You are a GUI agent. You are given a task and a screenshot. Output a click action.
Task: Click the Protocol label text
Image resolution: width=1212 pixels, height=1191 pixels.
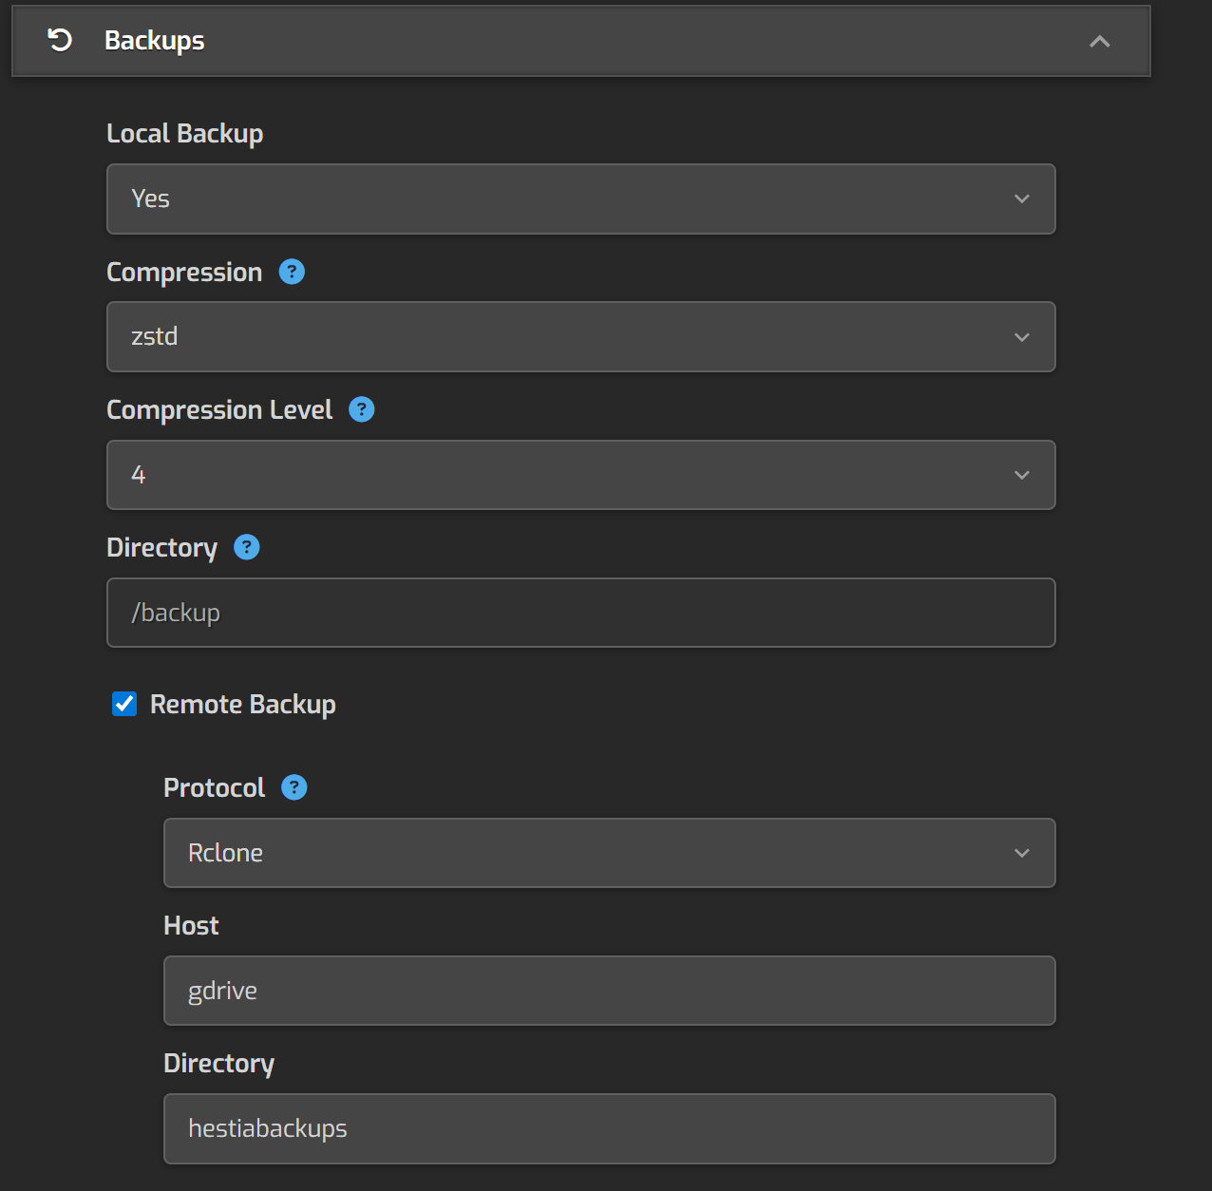pos(214,788)
